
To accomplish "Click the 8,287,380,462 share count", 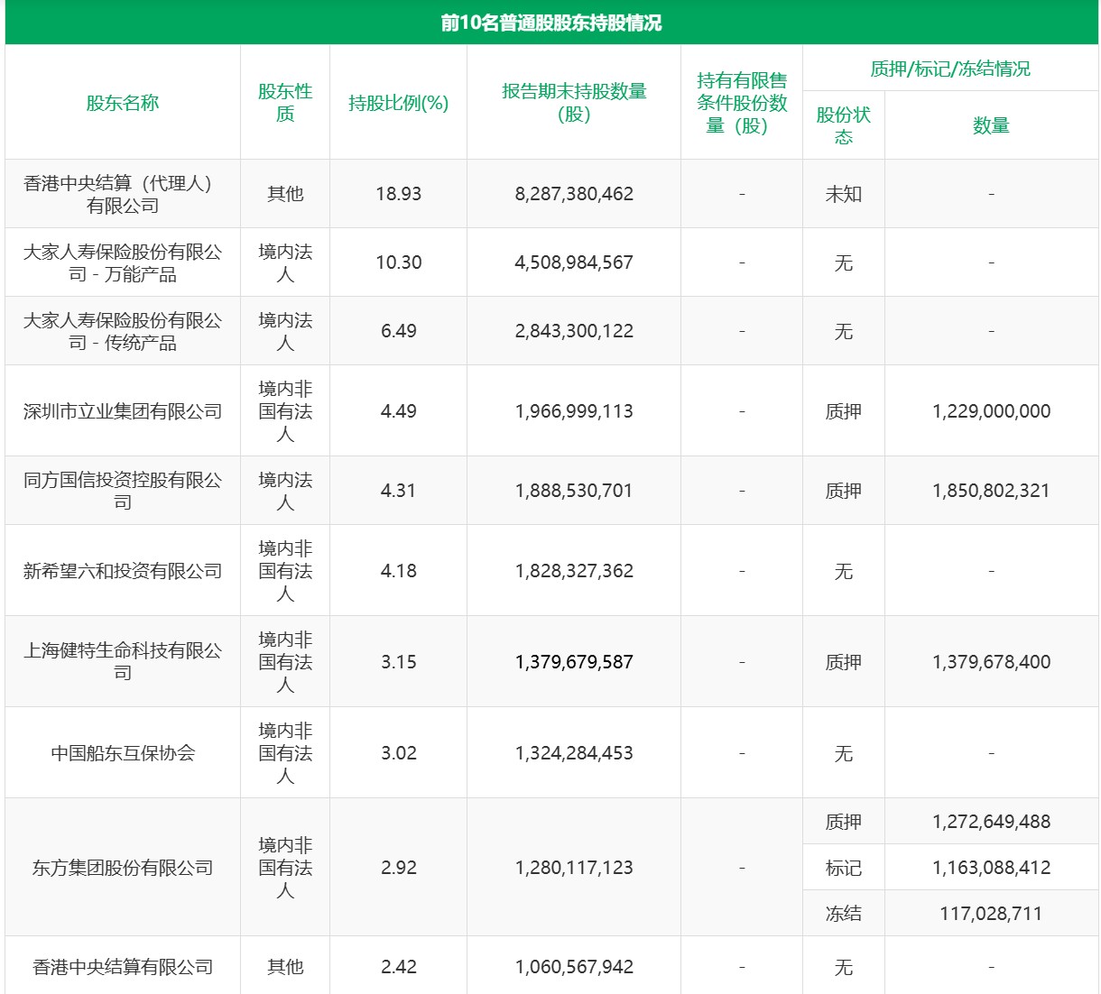I will pyautogui.click(x=574, y=194).
